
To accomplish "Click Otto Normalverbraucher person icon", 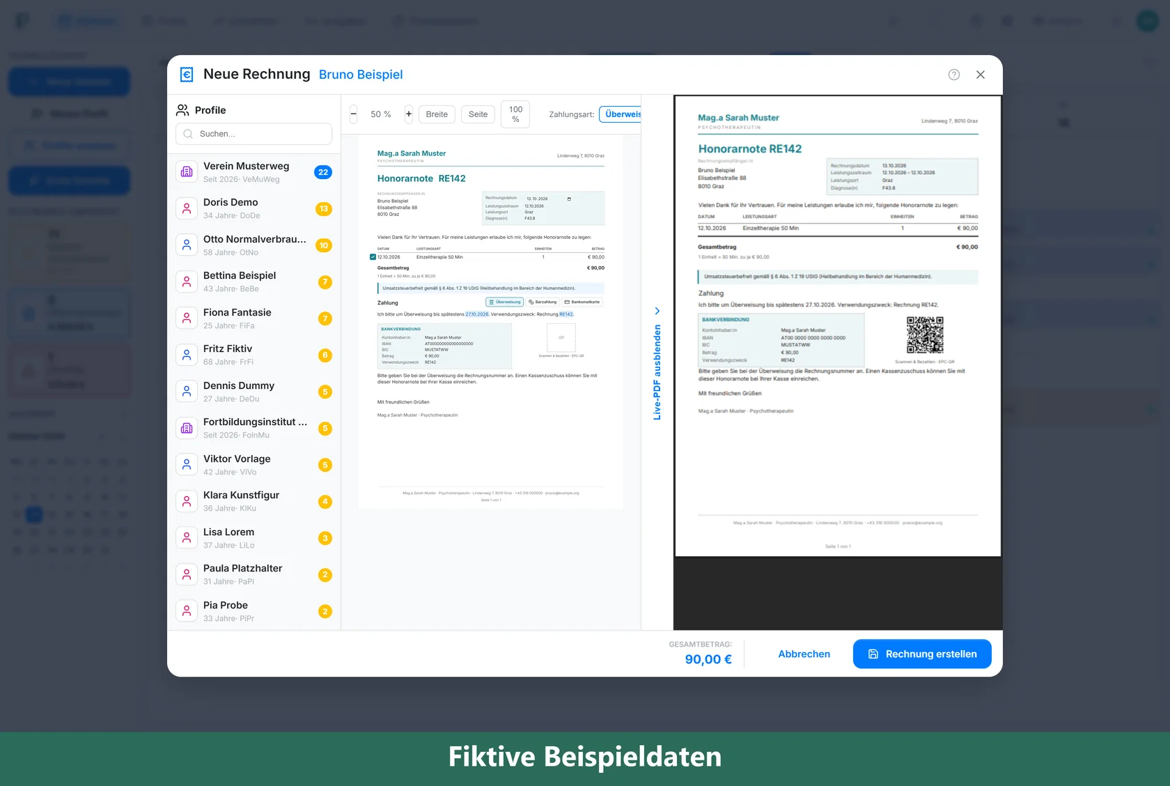I will 187,245.
